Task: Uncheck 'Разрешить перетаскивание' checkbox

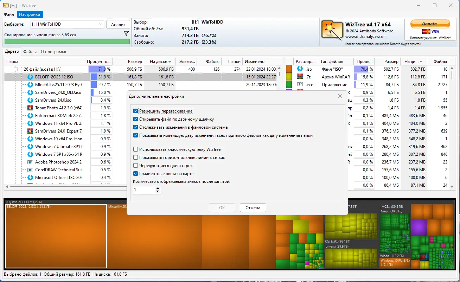Action: (136, 111)
